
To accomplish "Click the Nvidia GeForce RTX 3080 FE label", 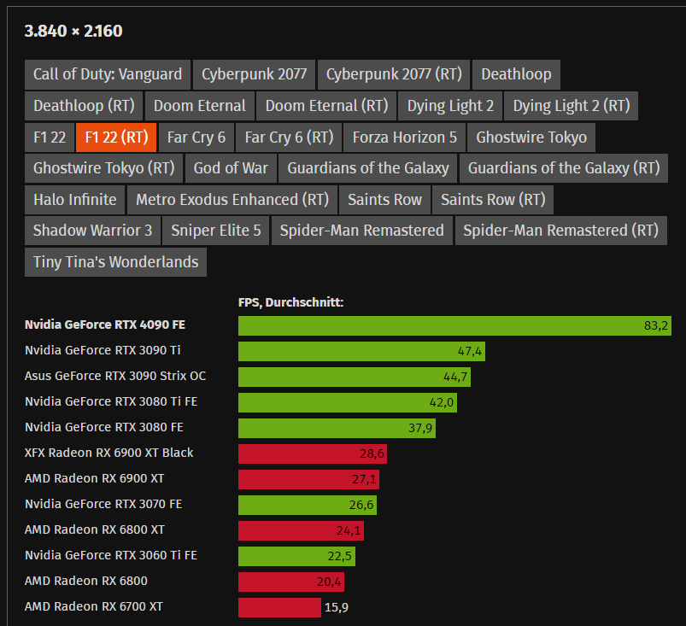I will pyautogui.click(x=103, y=427).
